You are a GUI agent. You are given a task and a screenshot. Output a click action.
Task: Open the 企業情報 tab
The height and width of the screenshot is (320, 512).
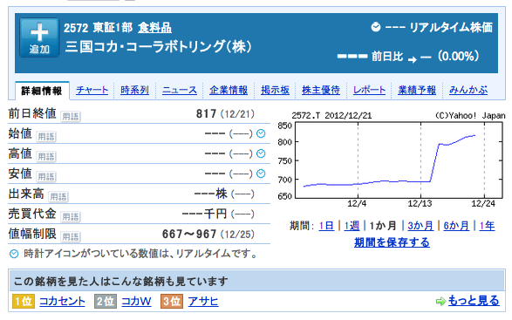[229, 90]
